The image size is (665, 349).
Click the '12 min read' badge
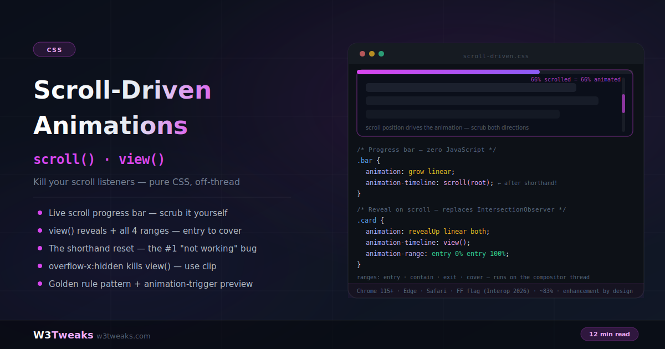610,334
